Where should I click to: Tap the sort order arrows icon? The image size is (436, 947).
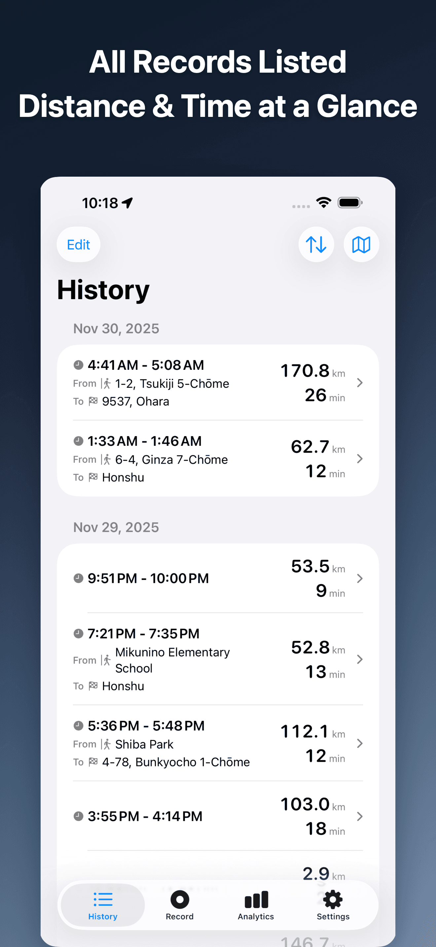[x=316, y=244]
